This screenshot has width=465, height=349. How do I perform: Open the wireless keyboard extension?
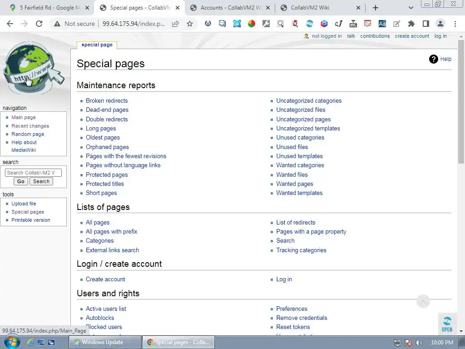353,24
